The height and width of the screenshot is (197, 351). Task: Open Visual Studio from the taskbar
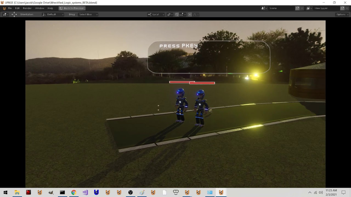point(85,192)
